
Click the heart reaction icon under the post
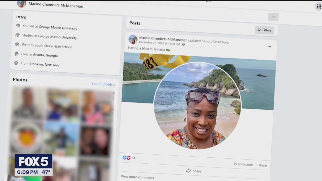[129, 158]
